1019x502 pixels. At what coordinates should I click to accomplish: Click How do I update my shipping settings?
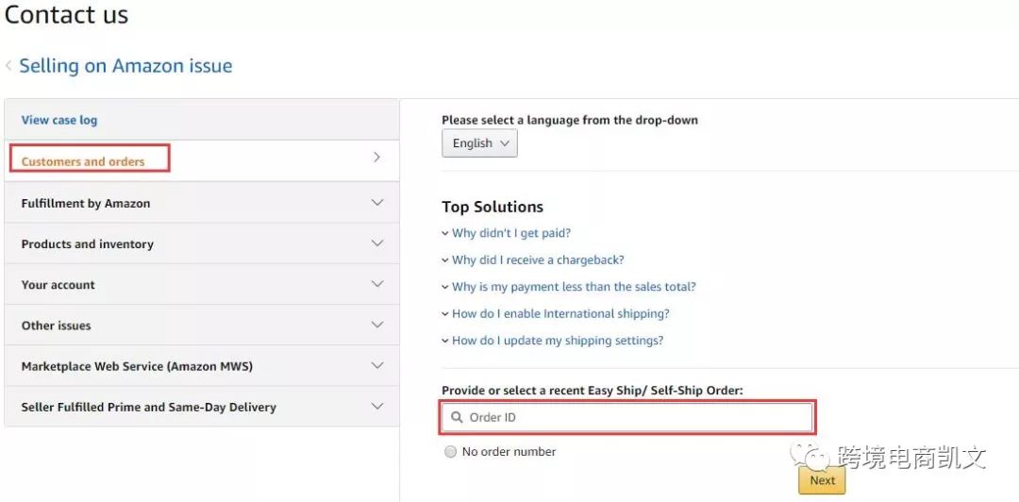[557, 341]
